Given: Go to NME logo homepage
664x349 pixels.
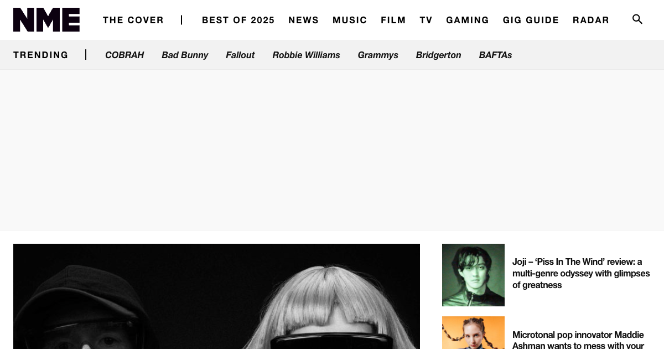Looking at the screenshot, I should point(46,19).
